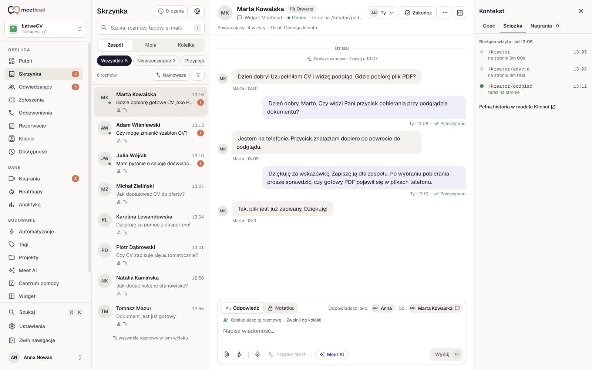Change the reply-as sender Anna
The width and height of the screenshot is (592, 370).
tap(383, 308)
